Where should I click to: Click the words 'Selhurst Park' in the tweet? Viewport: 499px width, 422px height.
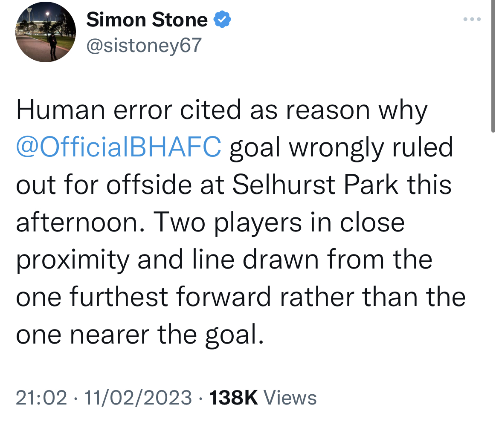pos(315,185)
